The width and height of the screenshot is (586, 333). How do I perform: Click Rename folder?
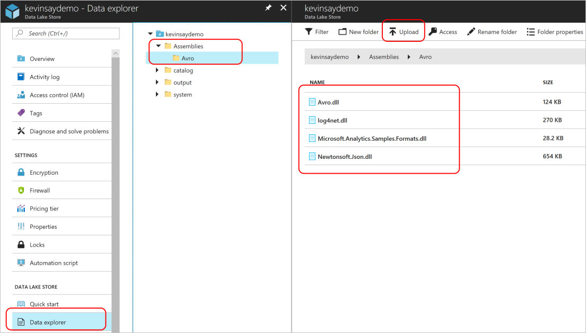(x=492, y=32)
